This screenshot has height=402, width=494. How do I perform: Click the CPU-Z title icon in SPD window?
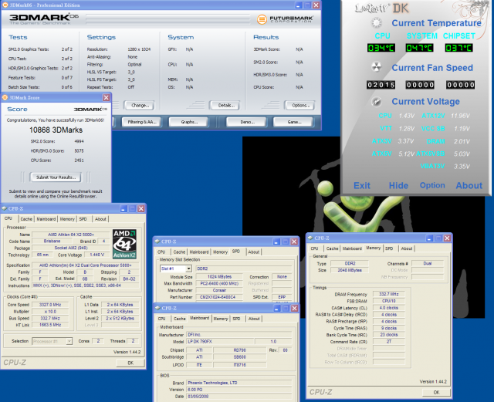[157, 242]
